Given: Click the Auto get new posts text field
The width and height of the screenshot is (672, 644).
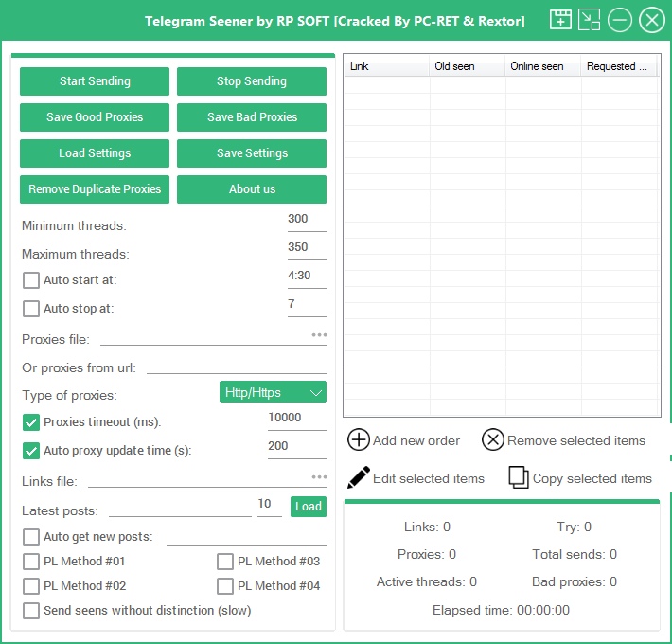Looking at the screenshot, I should coord(247,537).
